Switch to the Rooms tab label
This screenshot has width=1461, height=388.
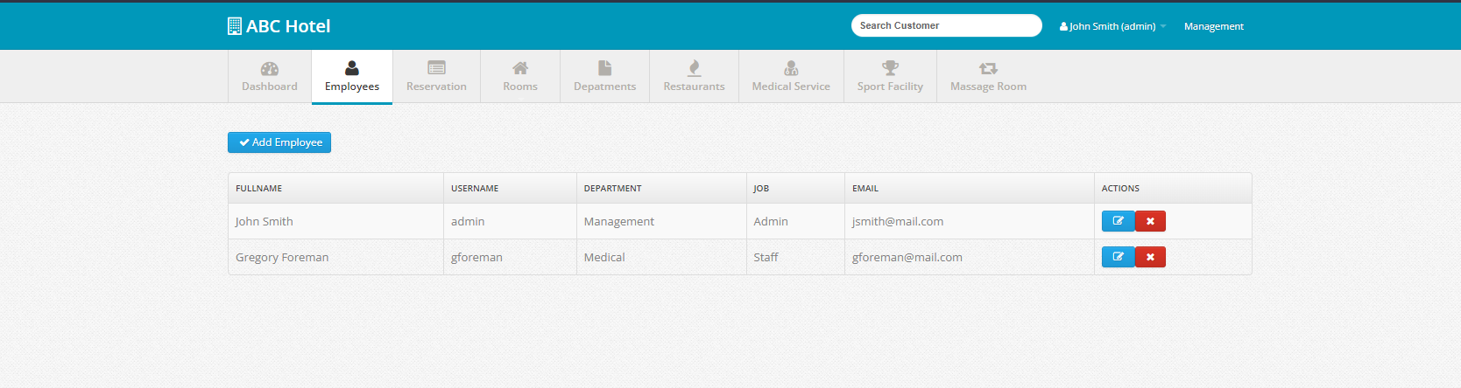520,87
